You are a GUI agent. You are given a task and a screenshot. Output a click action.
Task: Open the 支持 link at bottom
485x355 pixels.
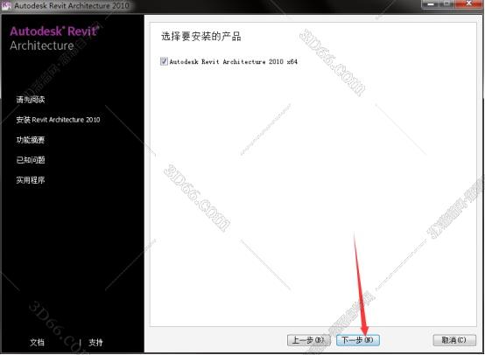(x=95, y=343)
